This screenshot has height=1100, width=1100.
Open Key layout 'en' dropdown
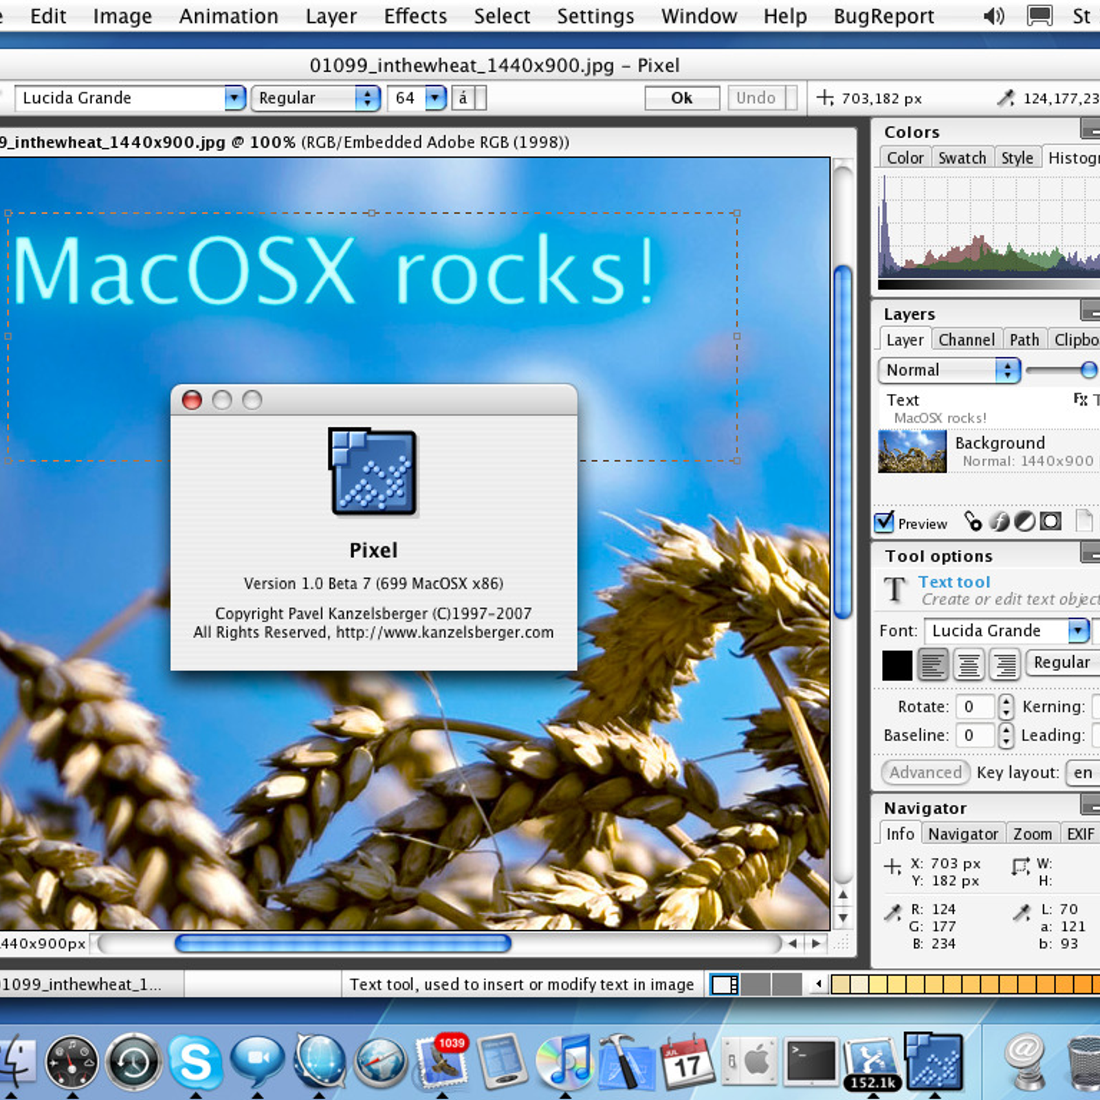tap(1083, 773)
